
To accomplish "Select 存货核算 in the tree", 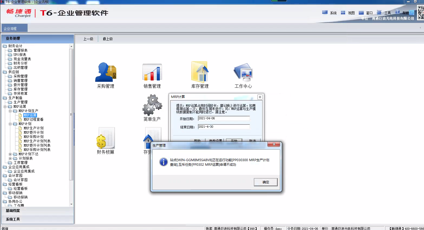I will coord(21,93).
